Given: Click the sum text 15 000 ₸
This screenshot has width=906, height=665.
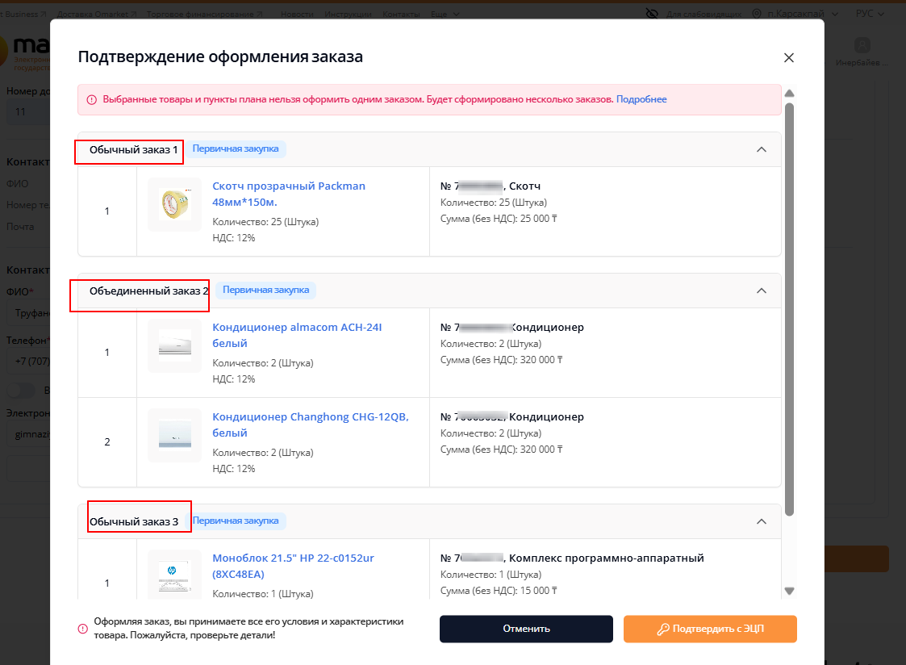Looking at the screenshot, I should 538,591.
